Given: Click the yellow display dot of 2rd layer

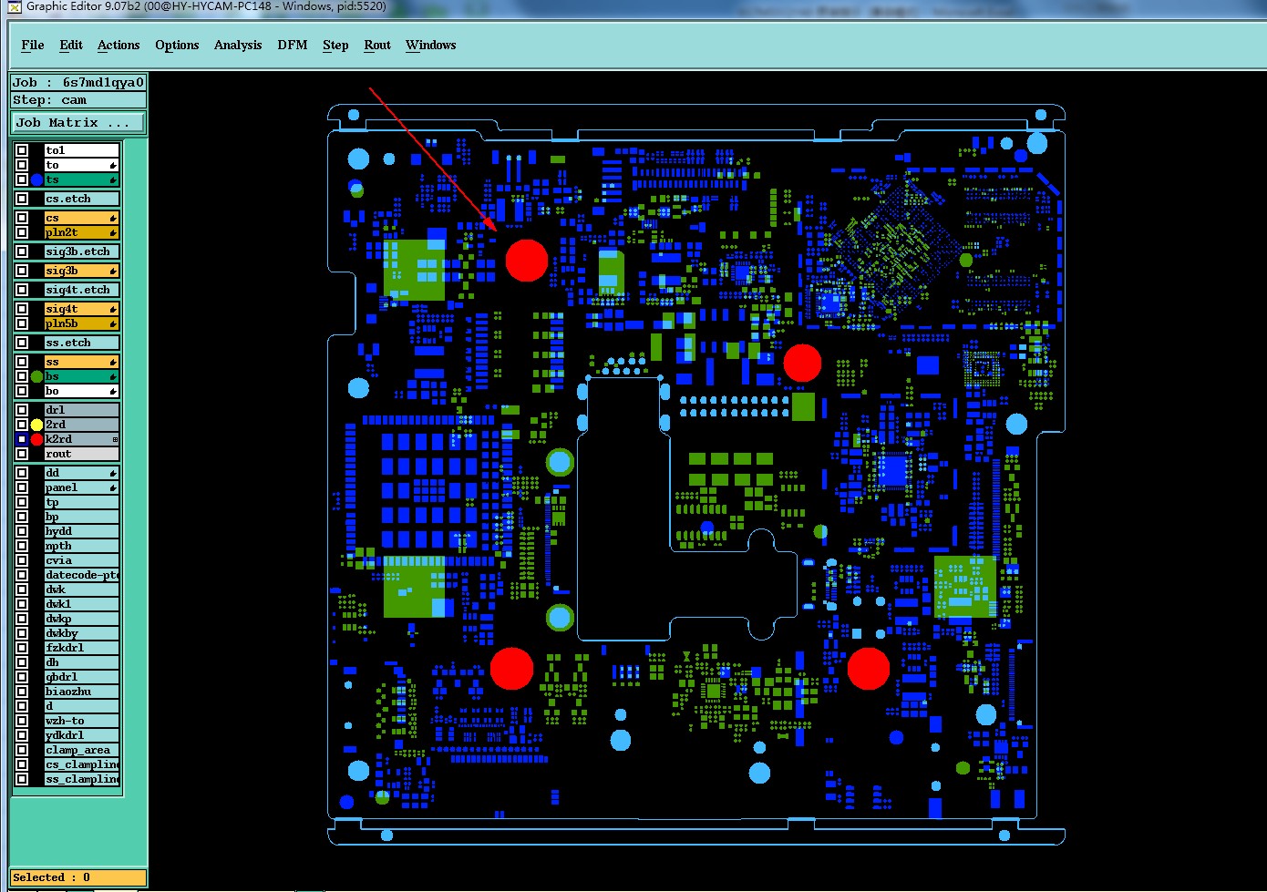Looking at the screenshot, I should [36, 425].
